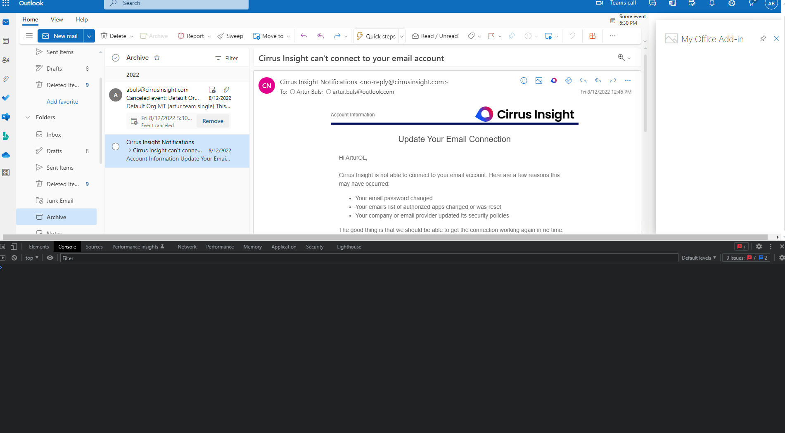The image size is (785, 433).
Task: Click Remove on canceled event
Action: 213,121
